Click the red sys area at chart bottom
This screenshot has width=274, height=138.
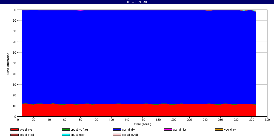click(x=137, y=111)
